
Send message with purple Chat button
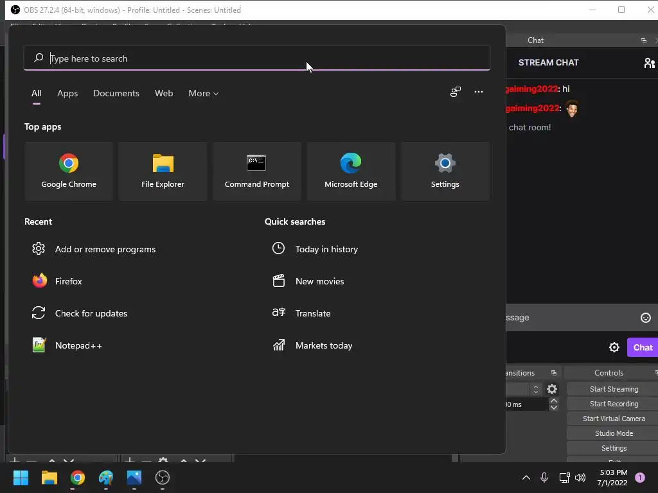click(643, 347)
